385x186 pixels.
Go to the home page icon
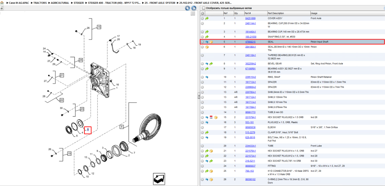pyautogui.click(x=2, y=3)
